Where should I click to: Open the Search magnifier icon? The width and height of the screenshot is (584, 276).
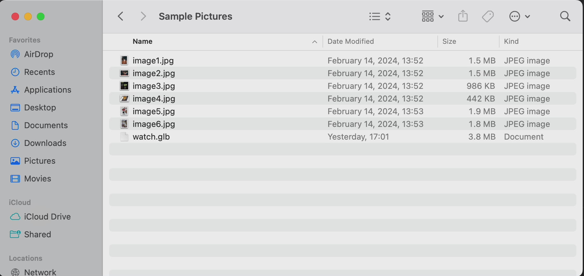coord(565,16)
